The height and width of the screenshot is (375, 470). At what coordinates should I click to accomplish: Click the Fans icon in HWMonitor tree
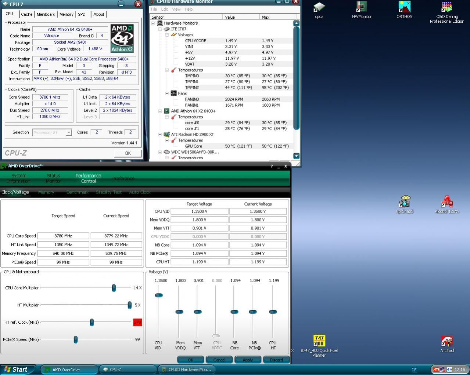click(173, 93)
